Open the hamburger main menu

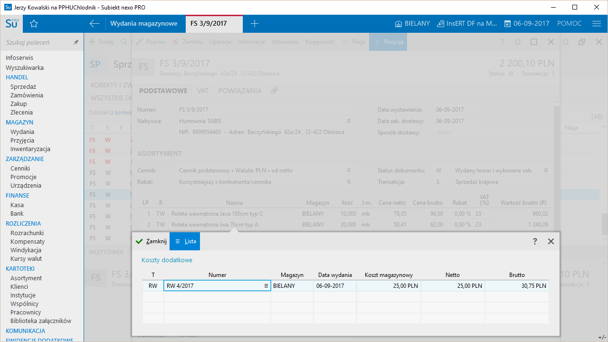pyautogui.click(x=597, y=24)
